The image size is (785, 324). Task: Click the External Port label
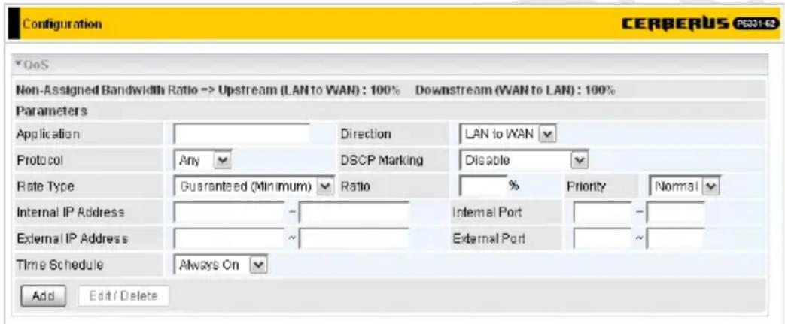(x=488, y=239)
